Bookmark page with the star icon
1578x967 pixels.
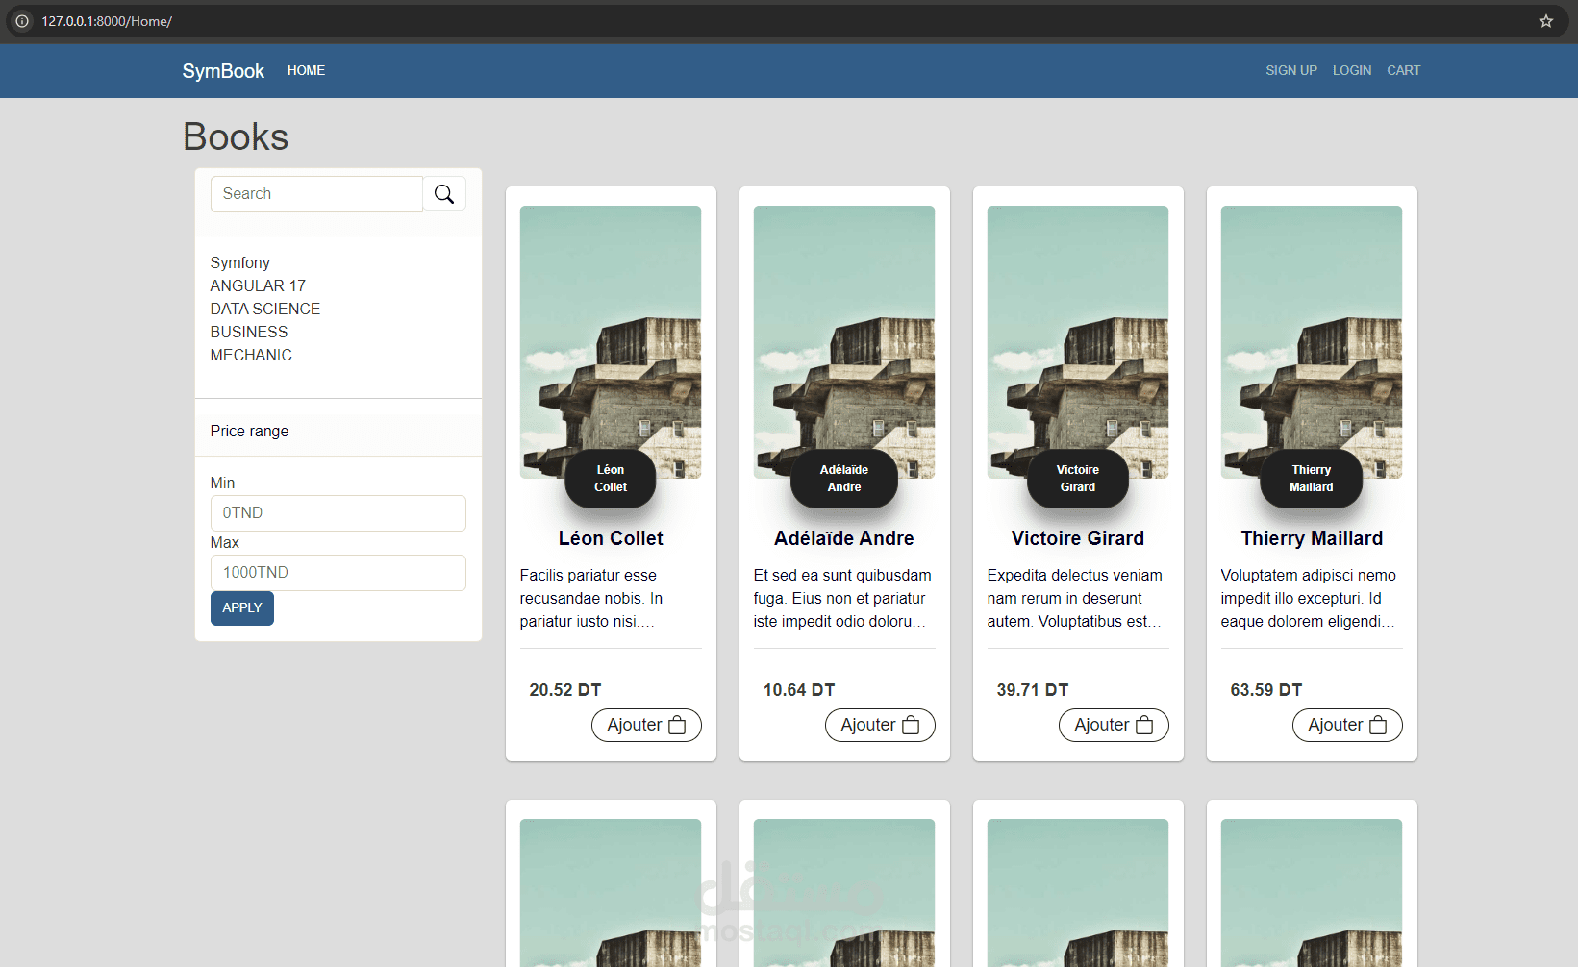(x=1546, y=21)
